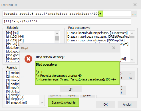The height and width of the screenshot is (111, 141).
Task: Select function [2] min(x, in Funkcje
Action: click(x=13, y=76)
